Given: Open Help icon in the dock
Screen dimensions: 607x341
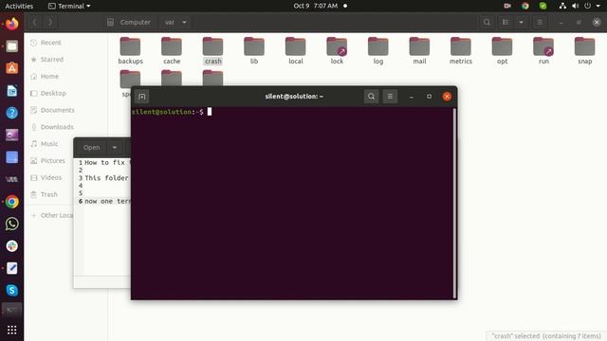Looking at the screenshot, I should point(12,113).
